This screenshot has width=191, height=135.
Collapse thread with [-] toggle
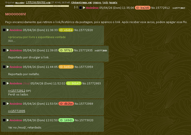click(x=76, y=7)
